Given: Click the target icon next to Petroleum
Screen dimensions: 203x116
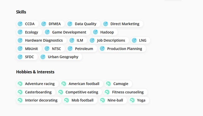Looking at the screenshot, I should pyautogui.click(x=70, y=49).
